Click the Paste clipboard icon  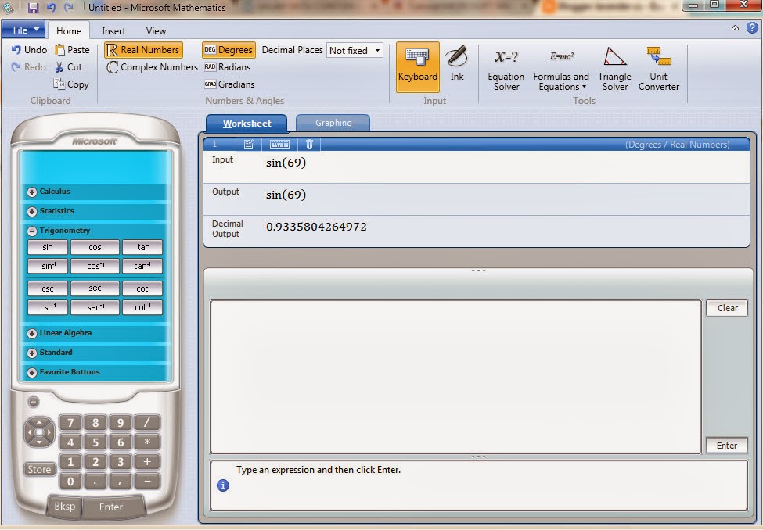coord(59,49)
